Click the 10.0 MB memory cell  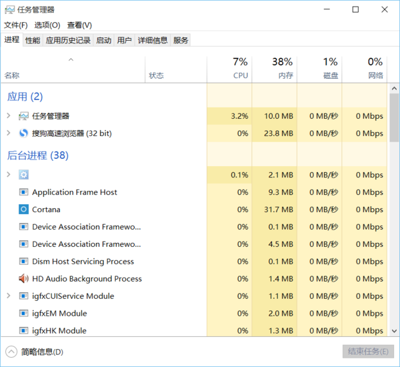[275, 116]
